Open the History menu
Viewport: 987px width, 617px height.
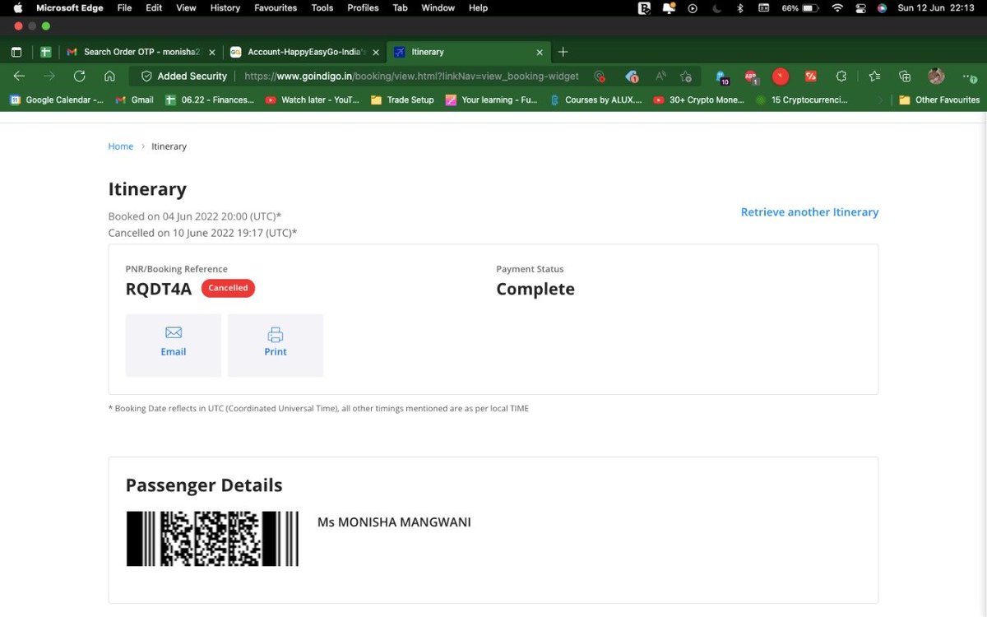tap(225, 8)
